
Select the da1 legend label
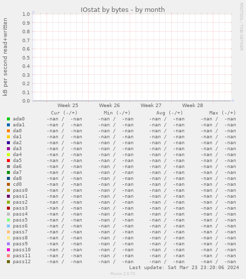tap(17, 137)
